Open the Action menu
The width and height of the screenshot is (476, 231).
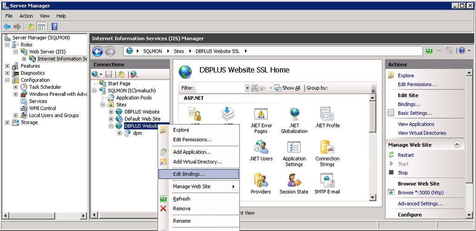point(26,16)
